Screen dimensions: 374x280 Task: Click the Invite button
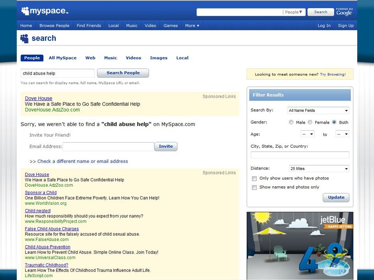tap(166, 147)
